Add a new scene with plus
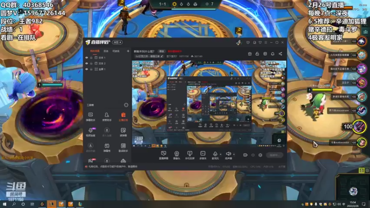370x208 pixels. click(128, 51)
